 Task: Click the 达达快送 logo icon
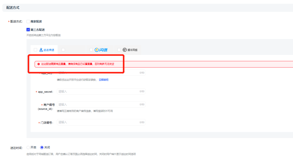click(x=41, y=50)
